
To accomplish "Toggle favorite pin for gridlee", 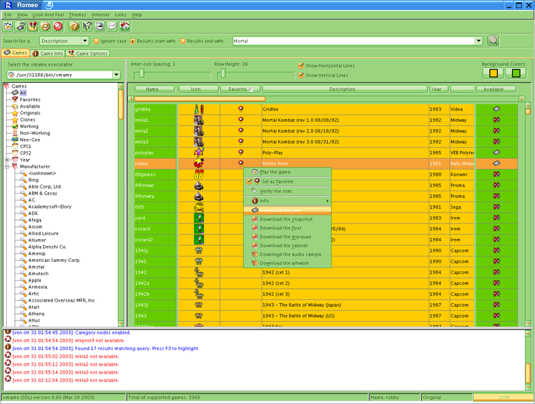I will 241,109.
